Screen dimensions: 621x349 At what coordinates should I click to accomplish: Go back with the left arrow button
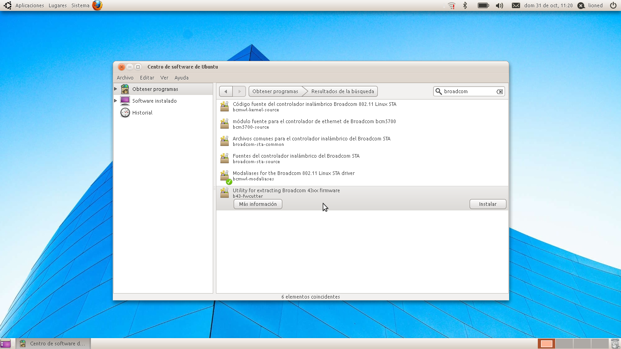[x=226, y=91]
